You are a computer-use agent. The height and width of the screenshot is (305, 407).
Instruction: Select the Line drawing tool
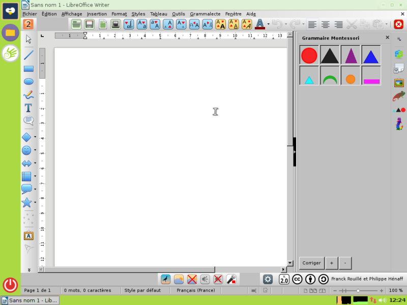pyautogui.click(x=28, y=55)
